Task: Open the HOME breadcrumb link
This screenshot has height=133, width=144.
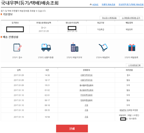Action: coord(95,5)
